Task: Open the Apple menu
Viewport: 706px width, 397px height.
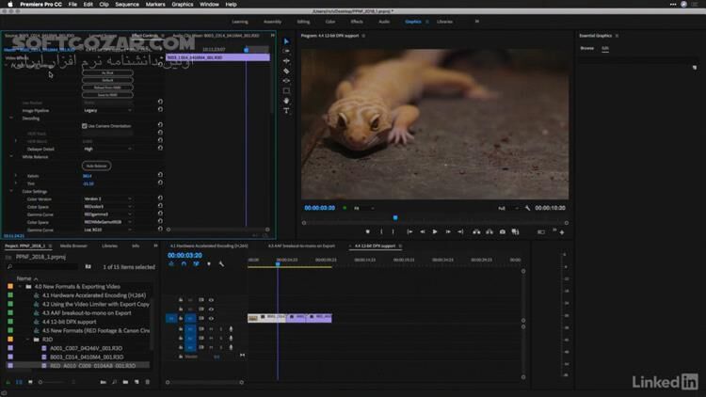Action: (10, 4)
